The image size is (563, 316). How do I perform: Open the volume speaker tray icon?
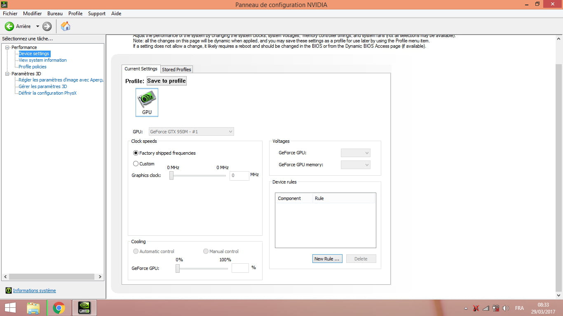pos(506,308)
